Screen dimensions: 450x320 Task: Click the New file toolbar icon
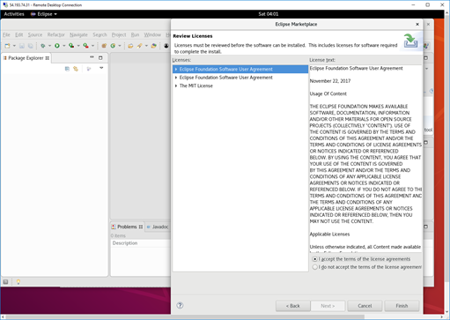[7, 46]
